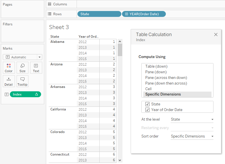Click the table scrollbar down arrow

pyautogui.click(x=120, y=160)
